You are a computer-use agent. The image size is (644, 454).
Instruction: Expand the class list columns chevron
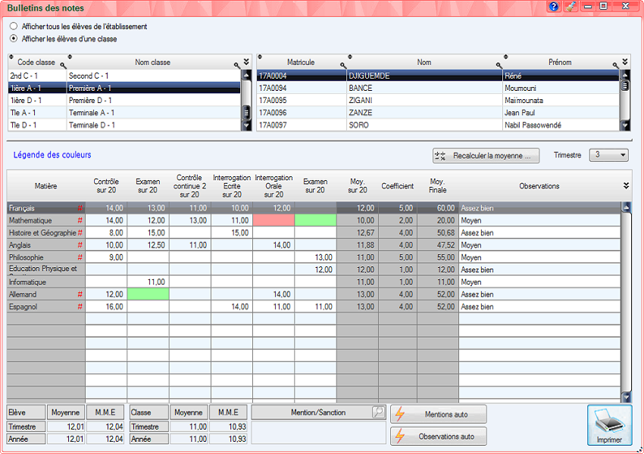tap(246, 62)
